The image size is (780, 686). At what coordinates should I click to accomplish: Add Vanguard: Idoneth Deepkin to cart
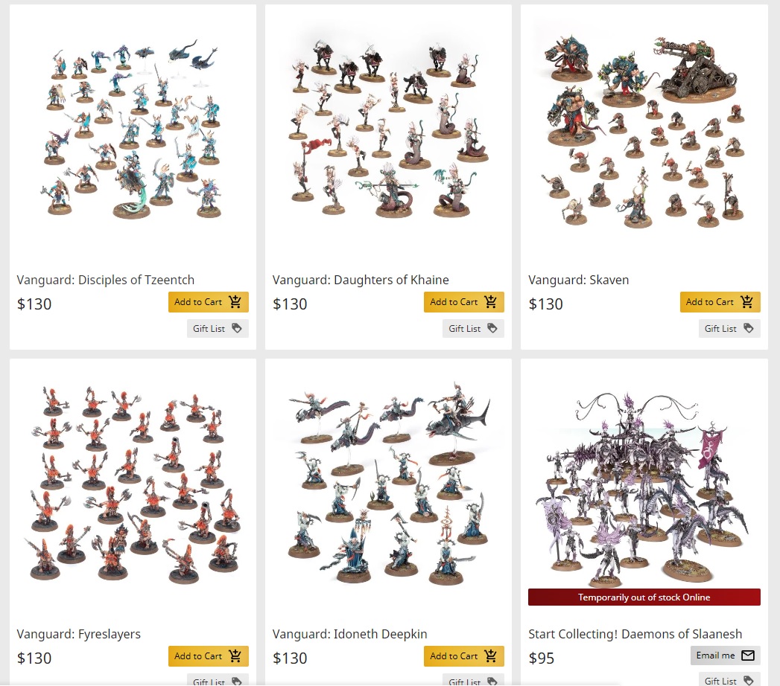point(464,655)
